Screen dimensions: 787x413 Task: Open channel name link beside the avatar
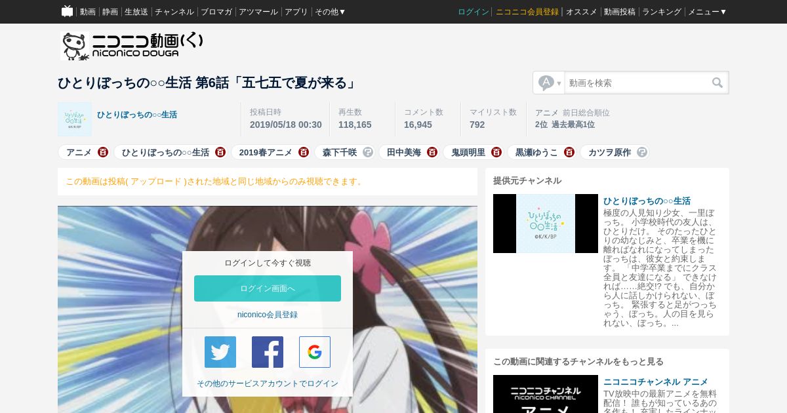[137, 115]
